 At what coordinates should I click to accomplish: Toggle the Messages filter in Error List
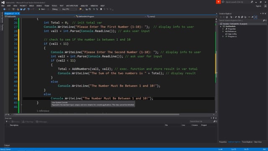41,122
